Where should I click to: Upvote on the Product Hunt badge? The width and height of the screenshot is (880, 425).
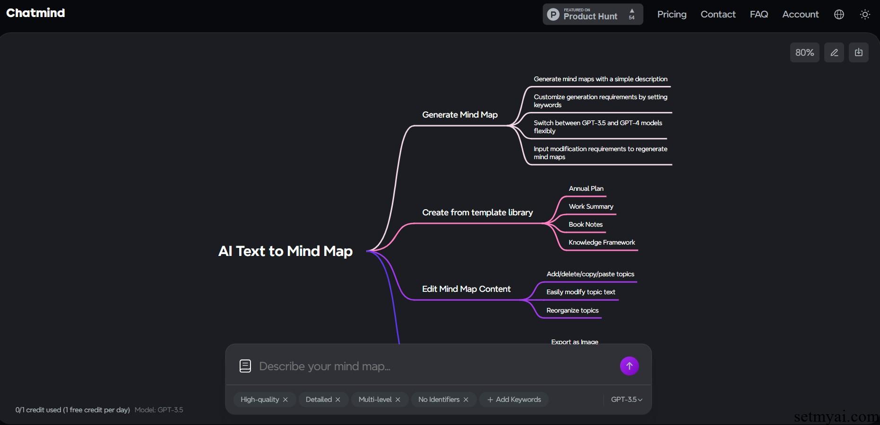[x=632, y=14]
